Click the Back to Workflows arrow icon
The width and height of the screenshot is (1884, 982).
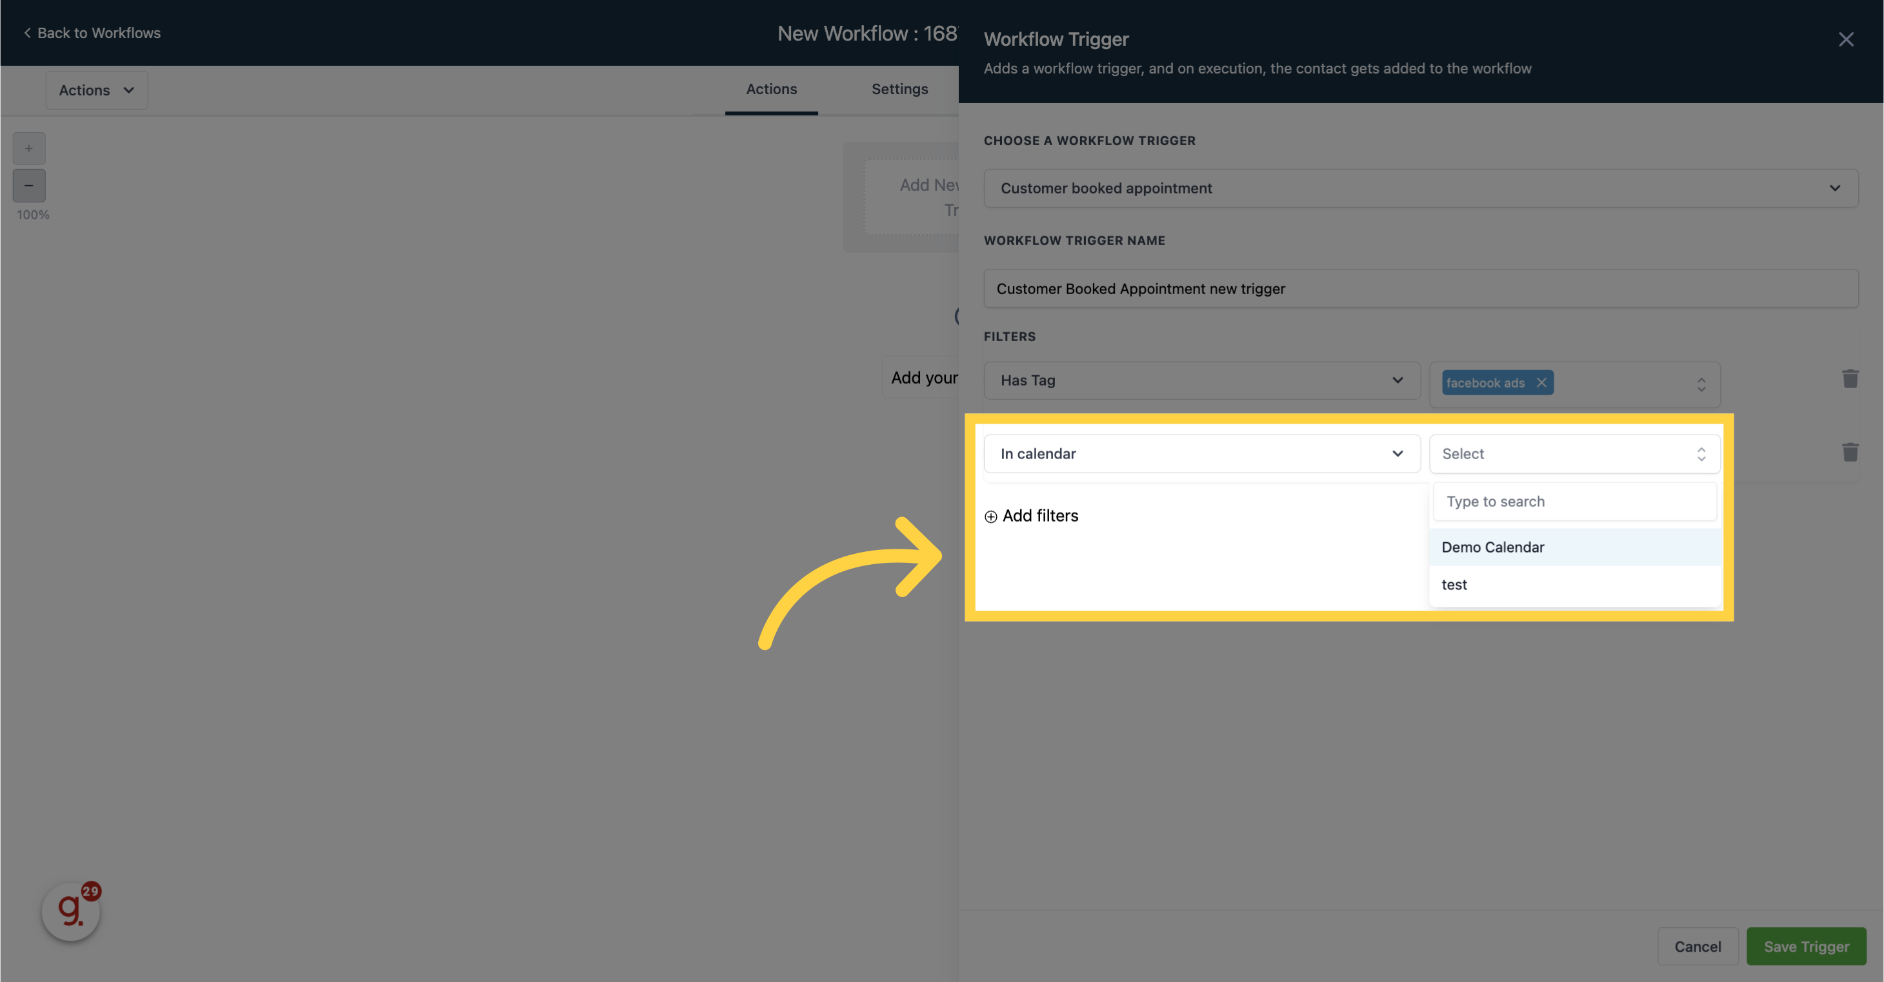click(x=25, y=32)
